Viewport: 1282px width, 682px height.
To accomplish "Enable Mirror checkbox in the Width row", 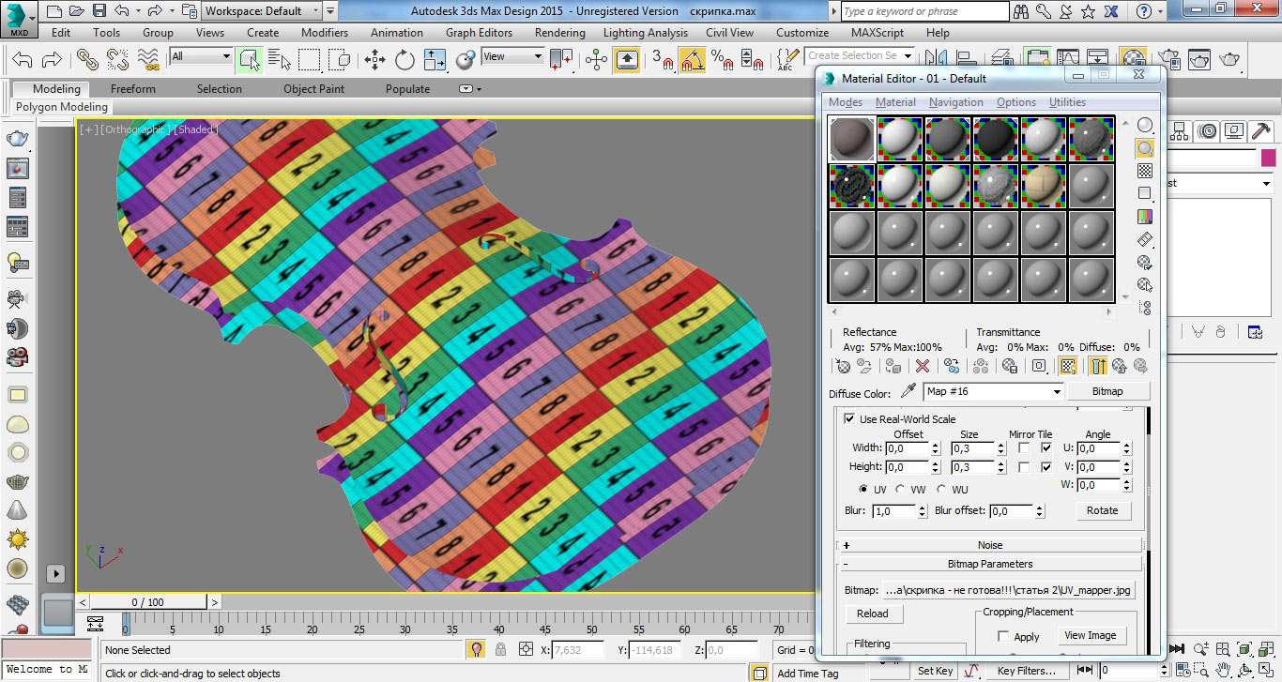I will (x=1023, y=448).
